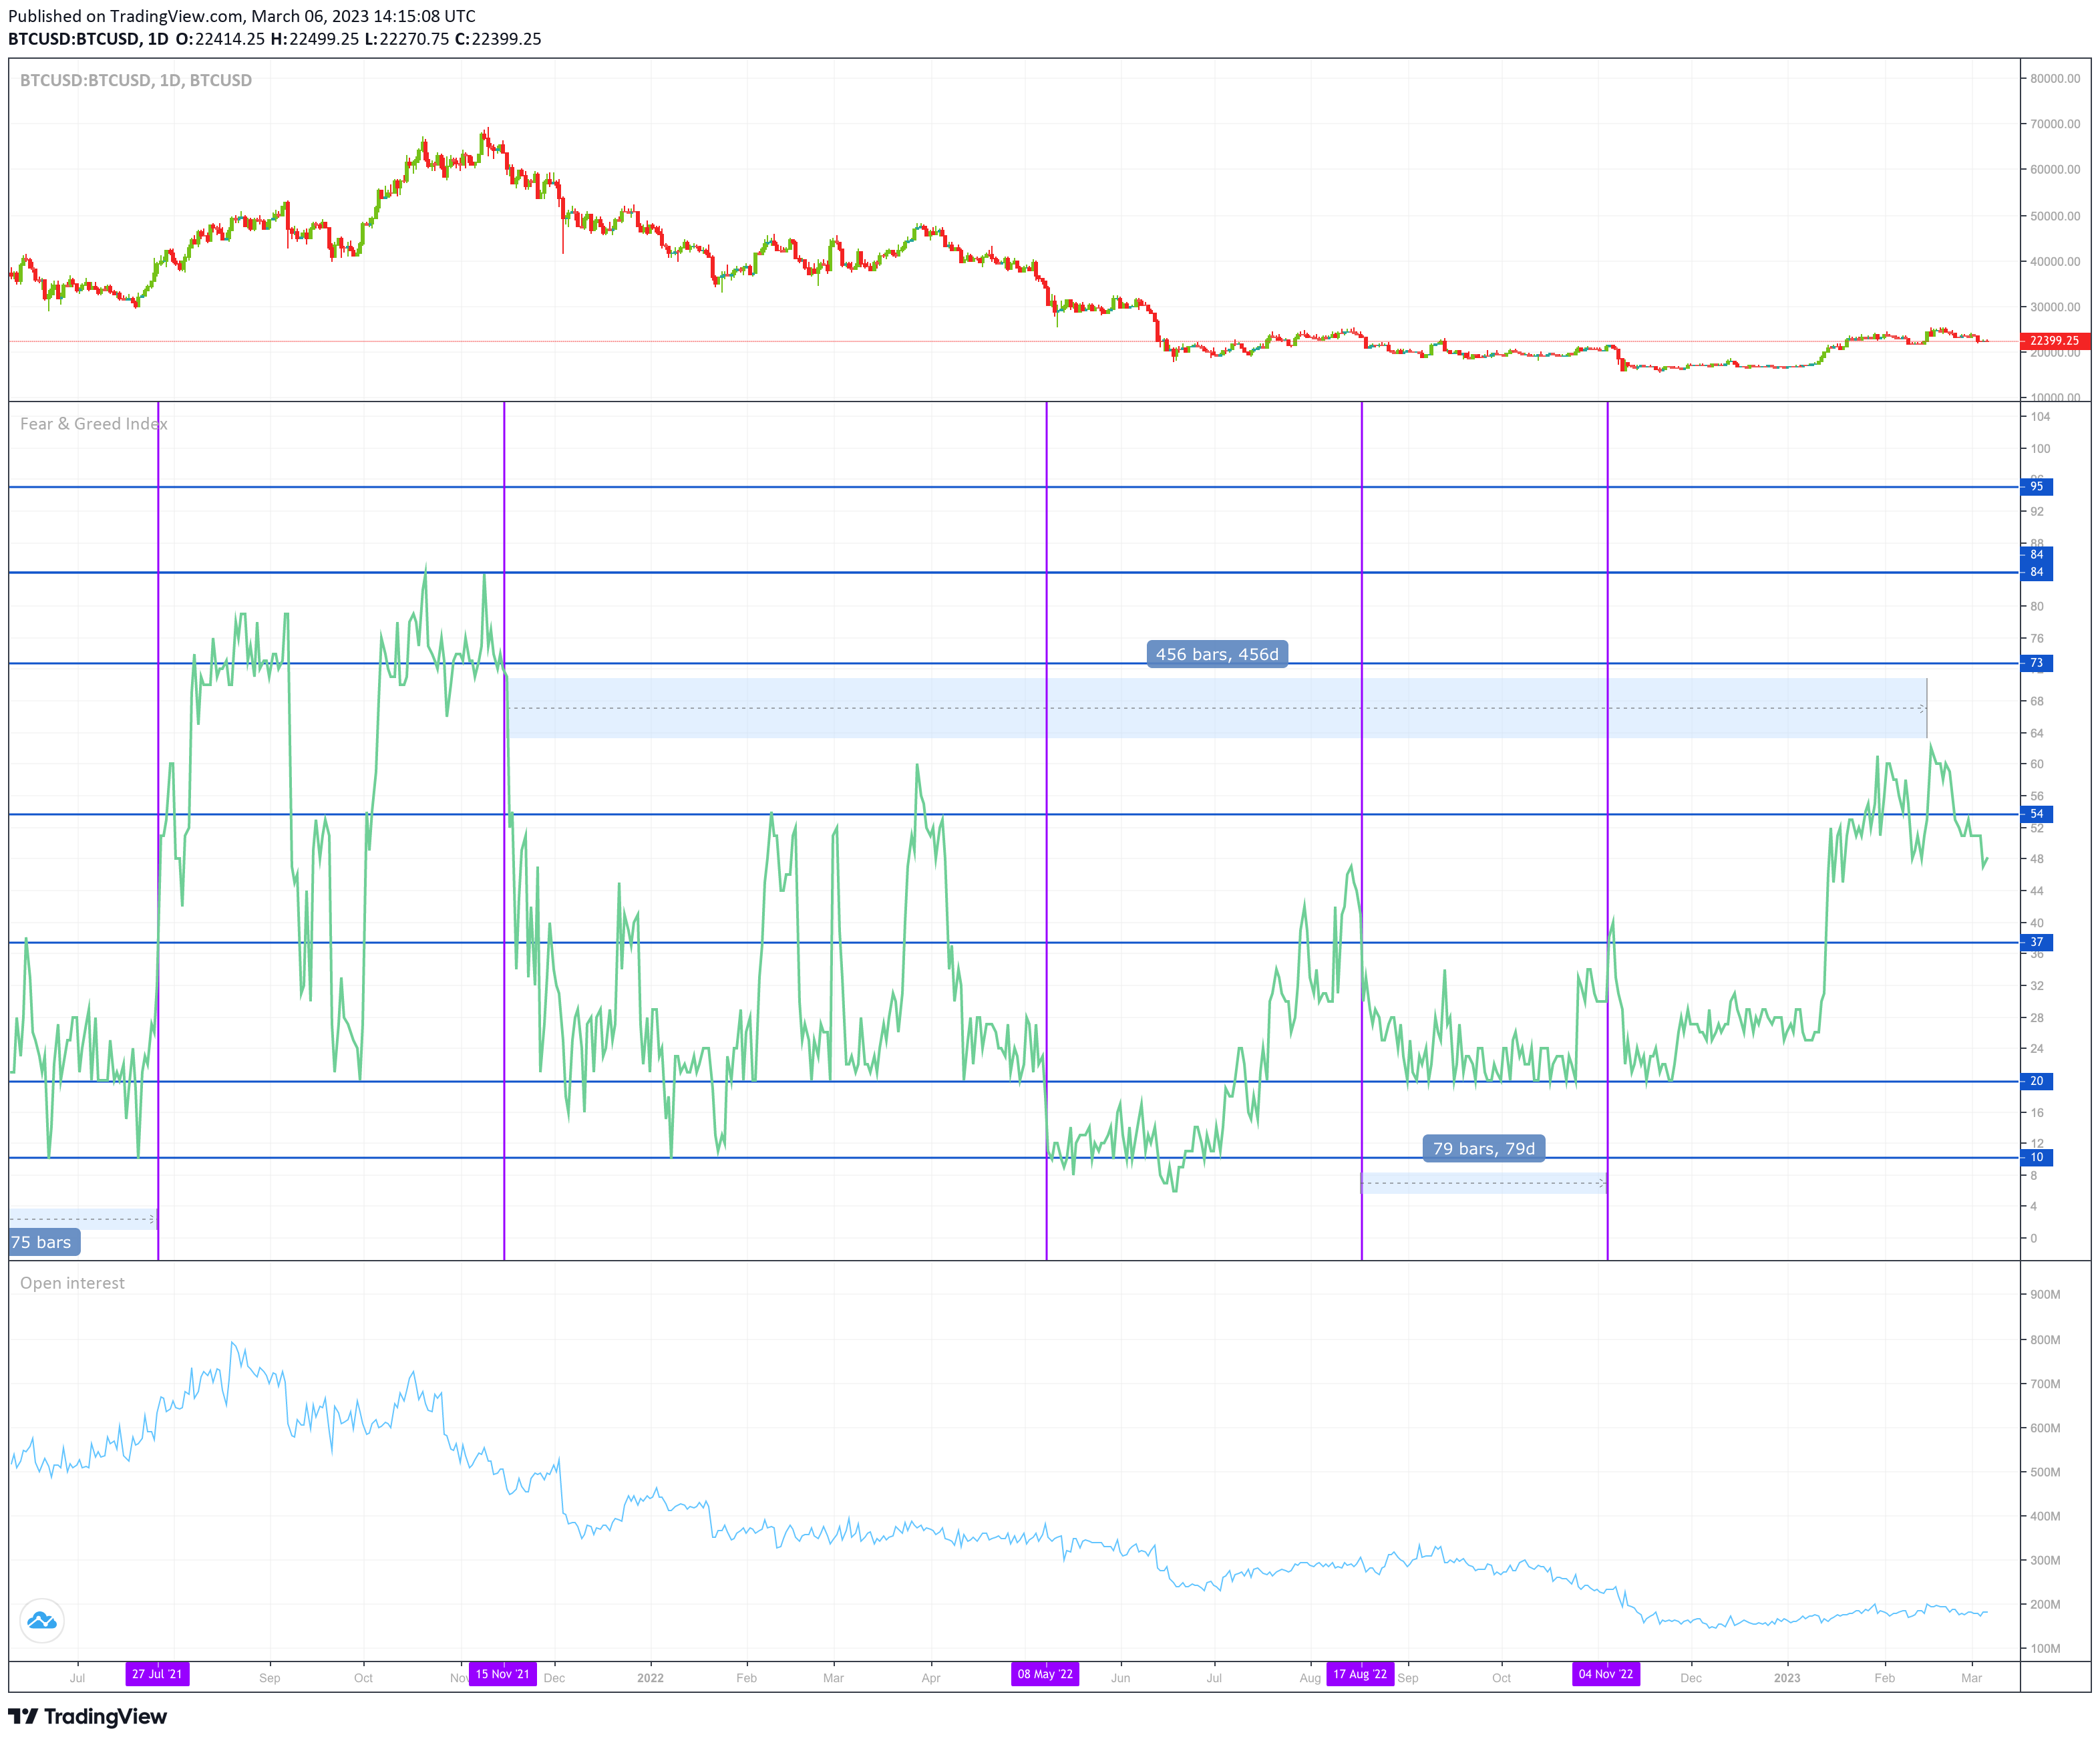Click the Apr label on time axis
The height and width of the screenshot is (1741, 2100).
click(x=931, y=1678)
